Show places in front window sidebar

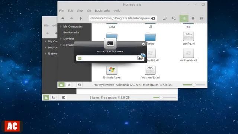[61, 85]
